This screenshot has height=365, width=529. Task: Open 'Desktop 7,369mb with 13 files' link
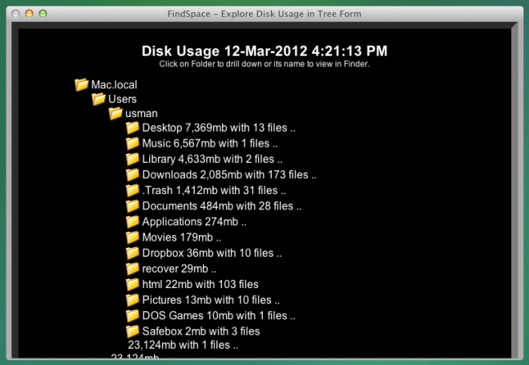point(219,128)
